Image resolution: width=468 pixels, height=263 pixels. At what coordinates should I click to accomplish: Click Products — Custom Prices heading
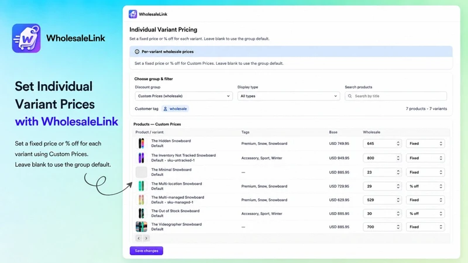[x=157, y=124]
